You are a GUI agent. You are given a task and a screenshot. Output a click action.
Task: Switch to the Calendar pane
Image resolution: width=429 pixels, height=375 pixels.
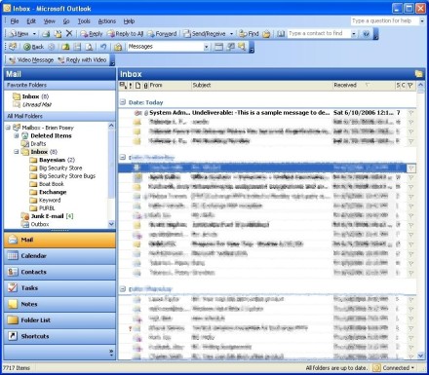click(59, 256)
